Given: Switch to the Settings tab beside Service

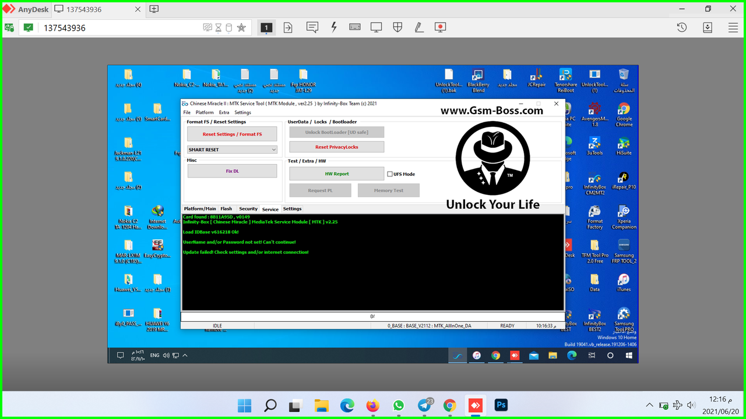Looking at the screenshot, I should click(292, 208).
